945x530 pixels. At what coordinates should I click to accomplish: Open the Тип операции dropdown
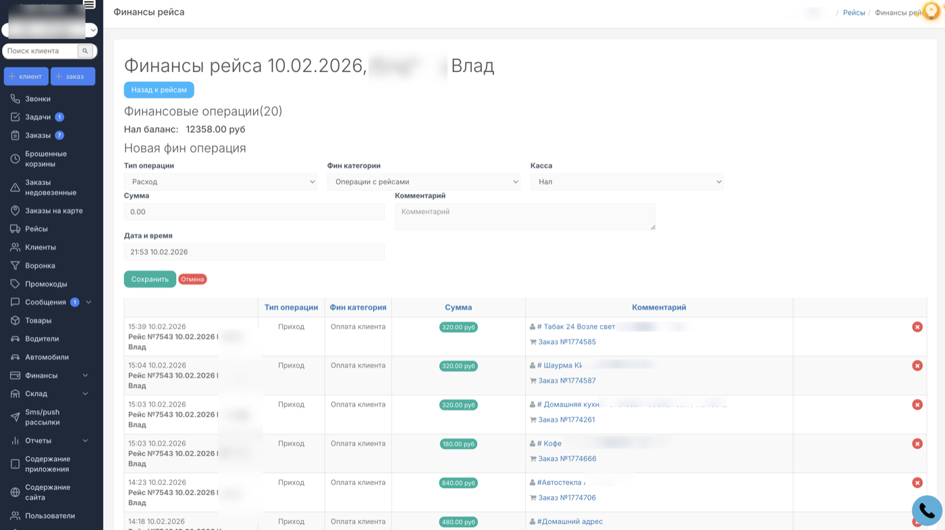coord(221,182)
